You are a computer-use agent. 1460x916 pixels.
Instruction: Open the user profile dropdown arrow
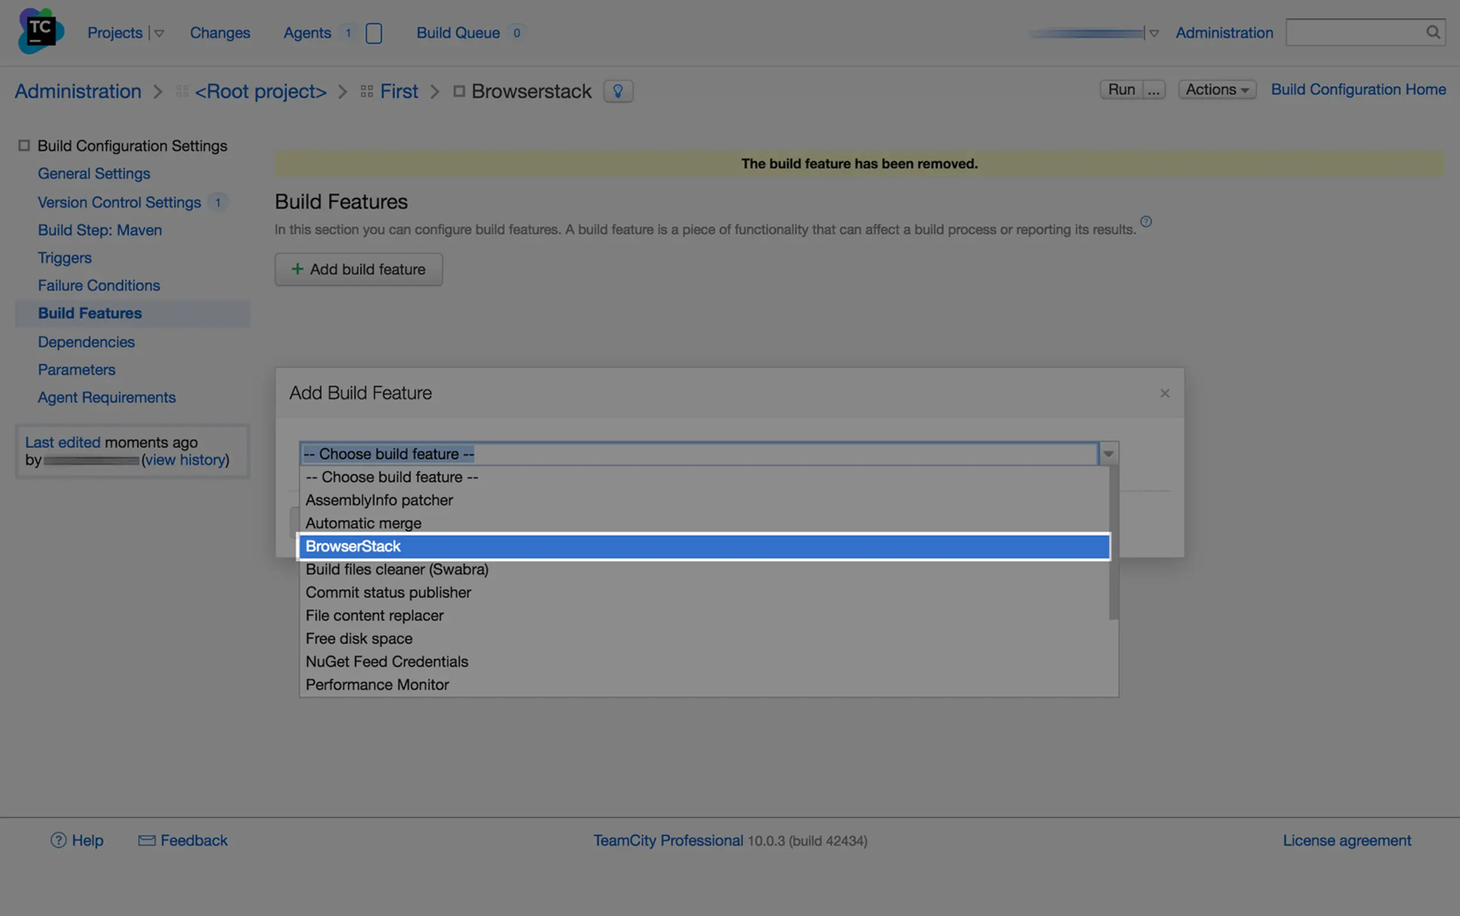point(1154,33)
